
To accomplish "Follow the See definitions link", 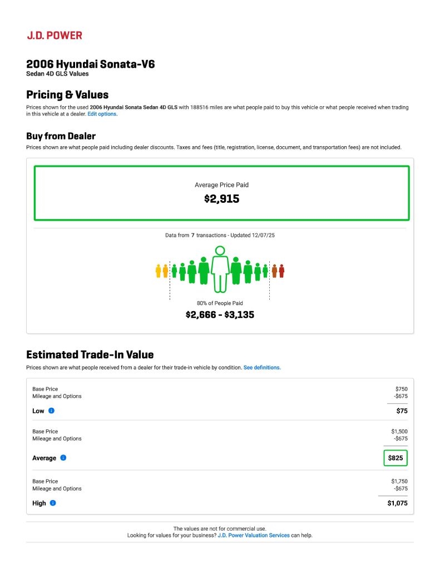I will click(262, 368).
